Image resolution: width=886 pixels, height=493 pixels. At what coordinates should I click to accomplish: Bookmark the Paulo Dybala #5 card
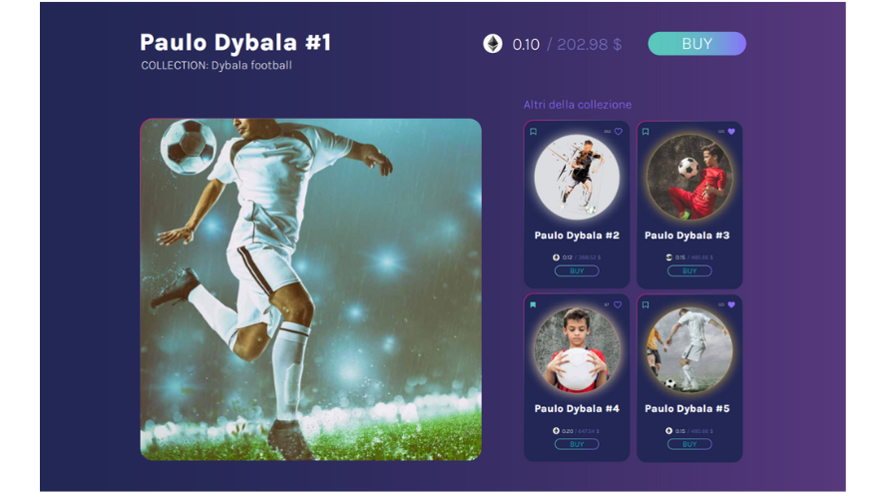646,304
